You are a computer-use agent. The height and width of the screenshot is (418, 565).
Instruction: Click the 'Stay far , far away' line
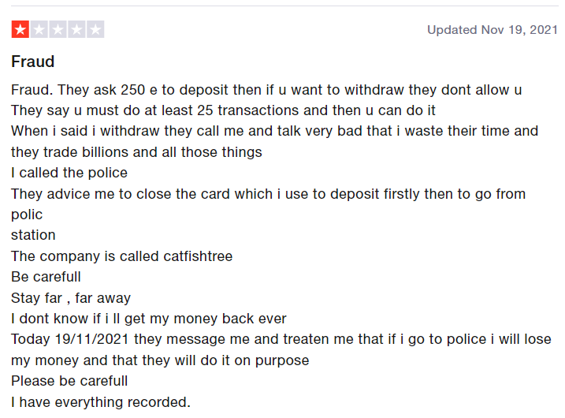(71, 298)
